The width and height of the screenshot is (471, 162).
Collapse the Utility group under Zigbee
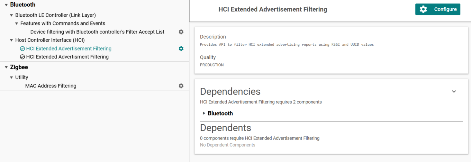[12, 77]
